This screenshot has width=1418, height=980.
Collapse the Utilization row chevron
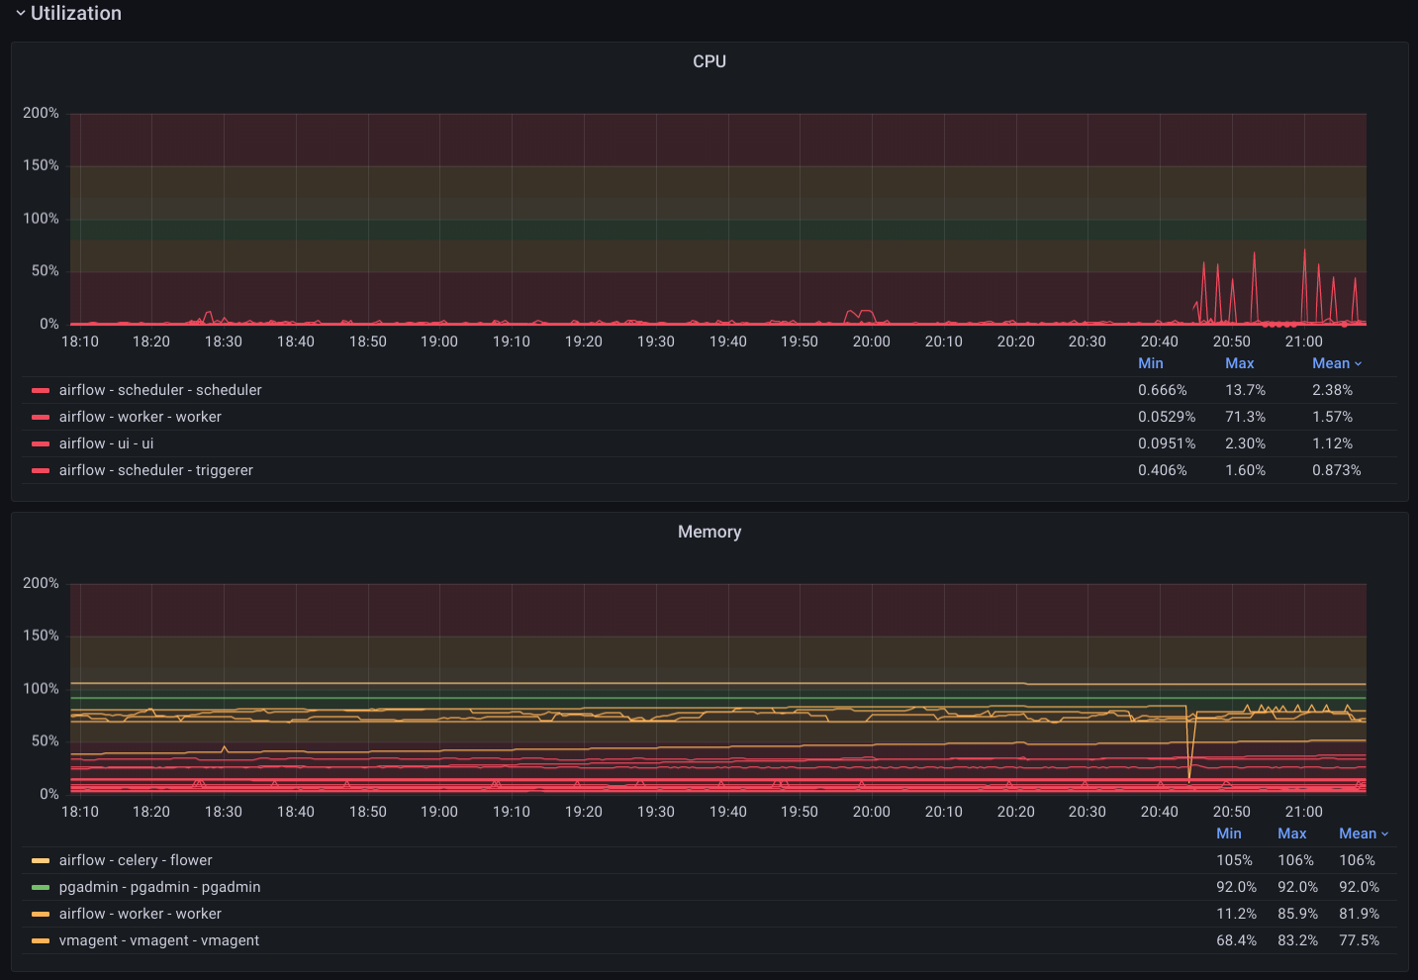coord(20,14)
